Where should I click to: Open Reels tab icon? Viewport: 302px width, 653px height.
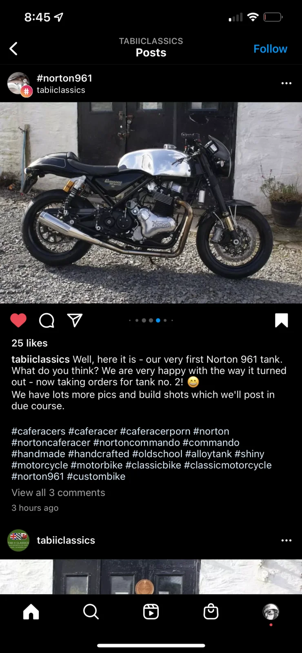(x=151, y=612)
